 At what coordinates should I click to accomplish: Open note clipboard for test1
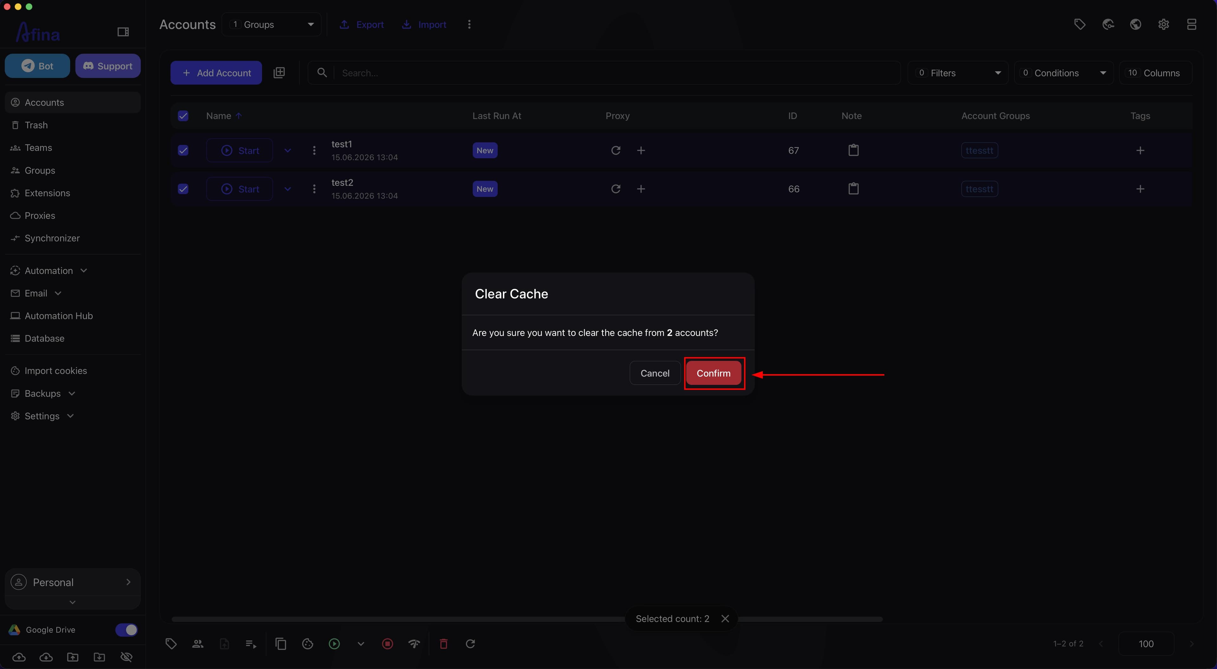(x=853, y=150)
